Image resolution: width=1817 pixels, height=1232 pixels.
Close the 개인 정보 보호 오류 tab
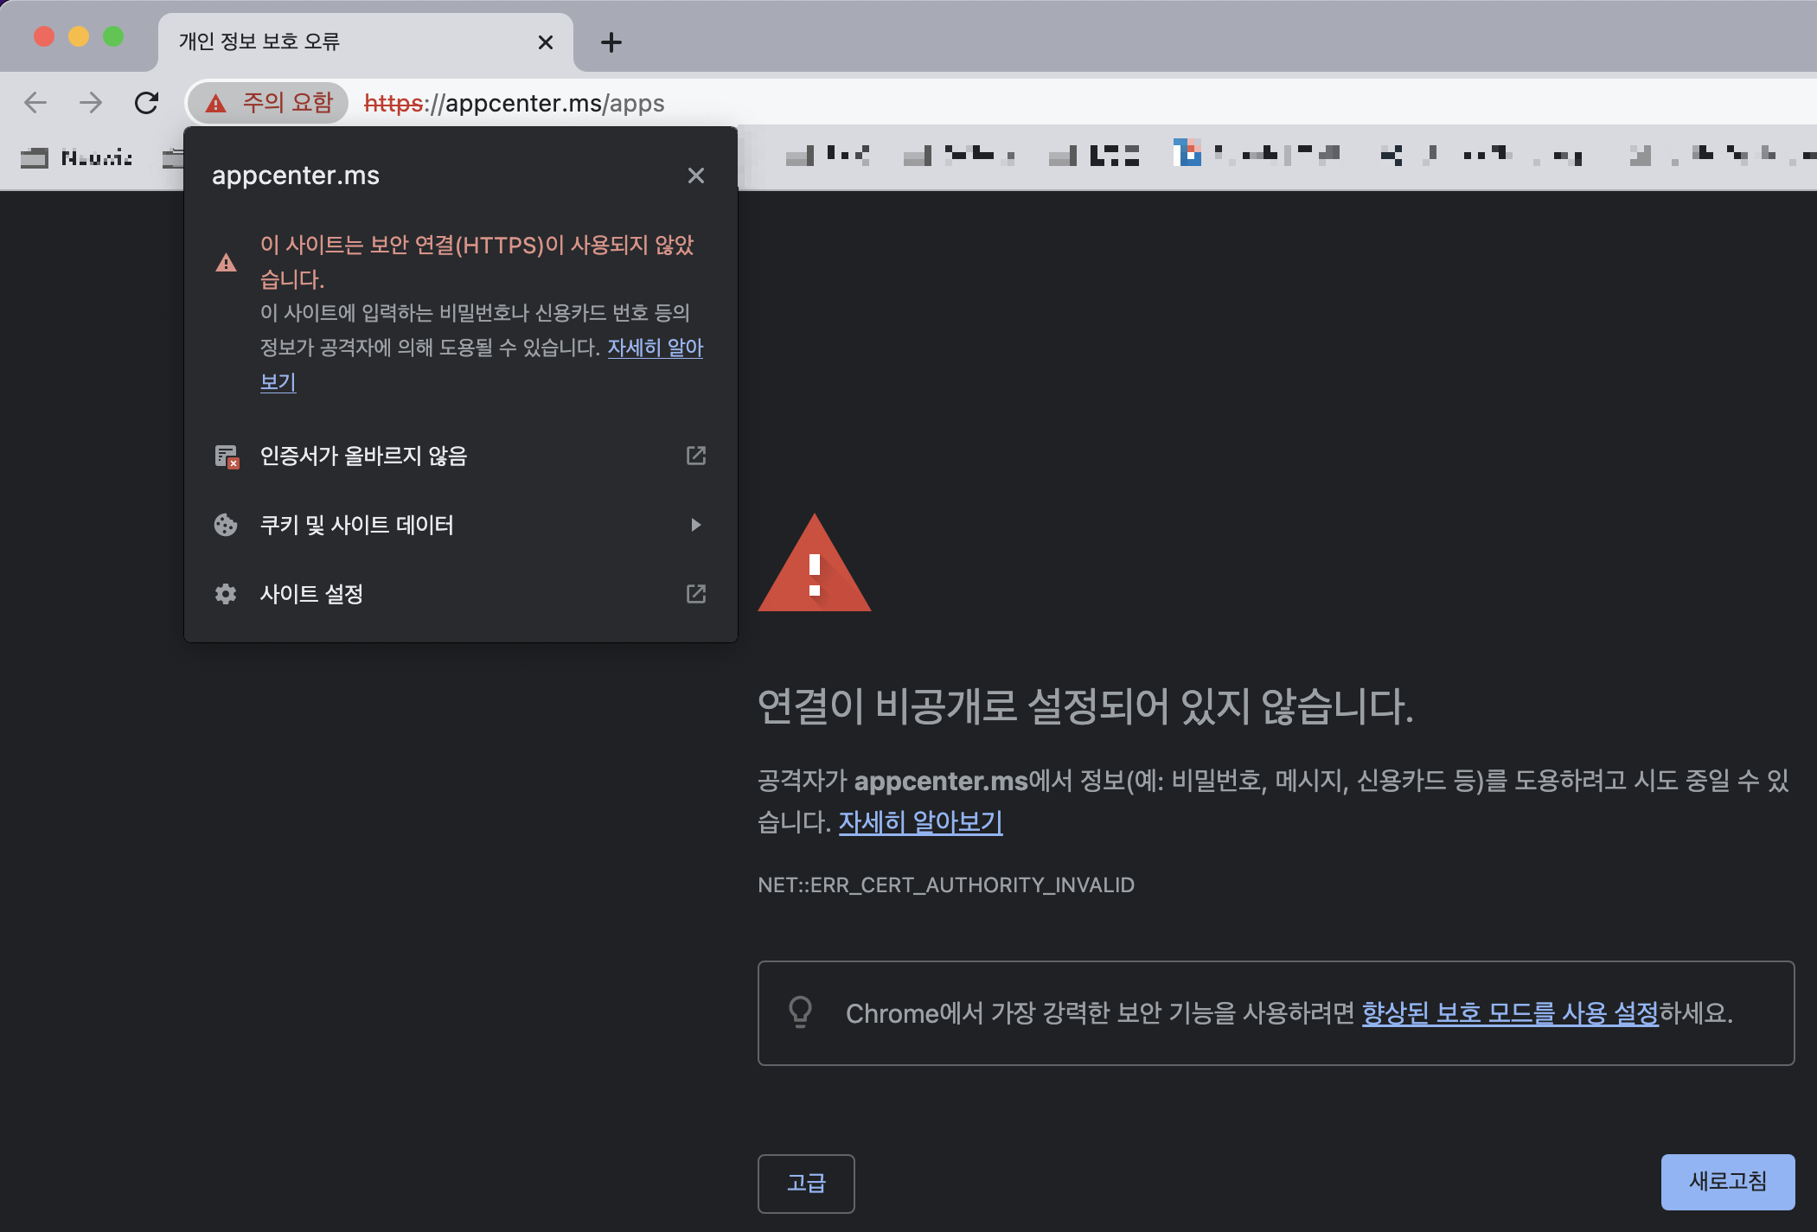pyautogui.click(x=545, y=42)
